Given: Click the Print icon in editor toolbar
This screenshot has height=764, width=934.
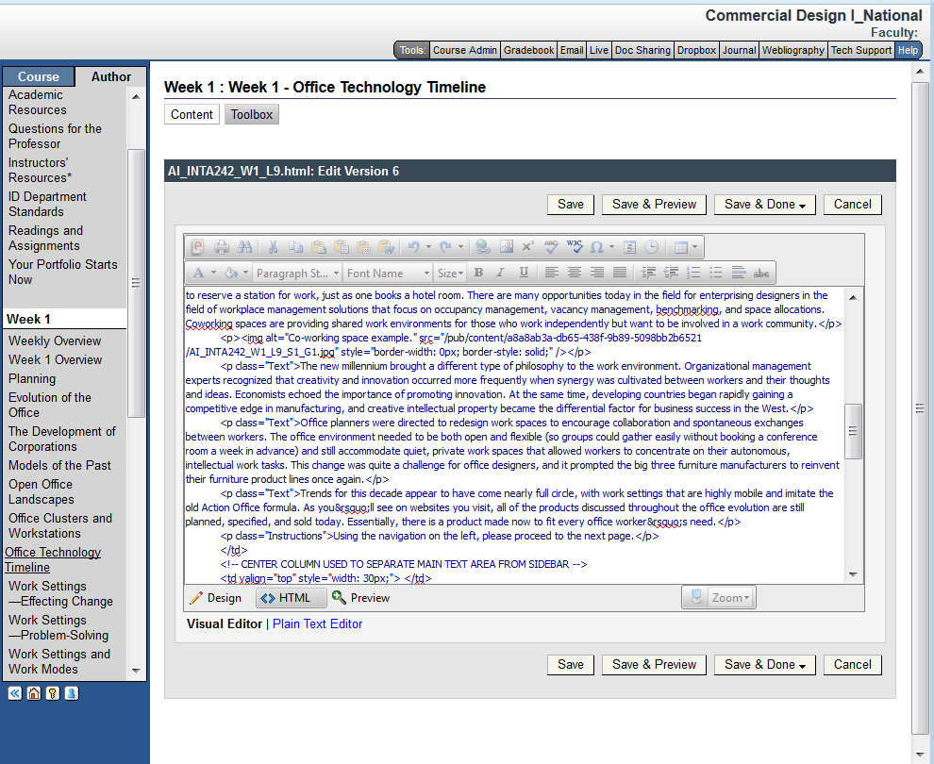Looking at the screenshot, I should pos(222,247).
